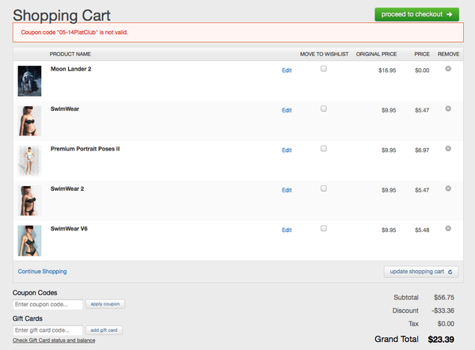Click the gift card code field
The width and height of the screenshot is (475, 350).
(48, 329)
